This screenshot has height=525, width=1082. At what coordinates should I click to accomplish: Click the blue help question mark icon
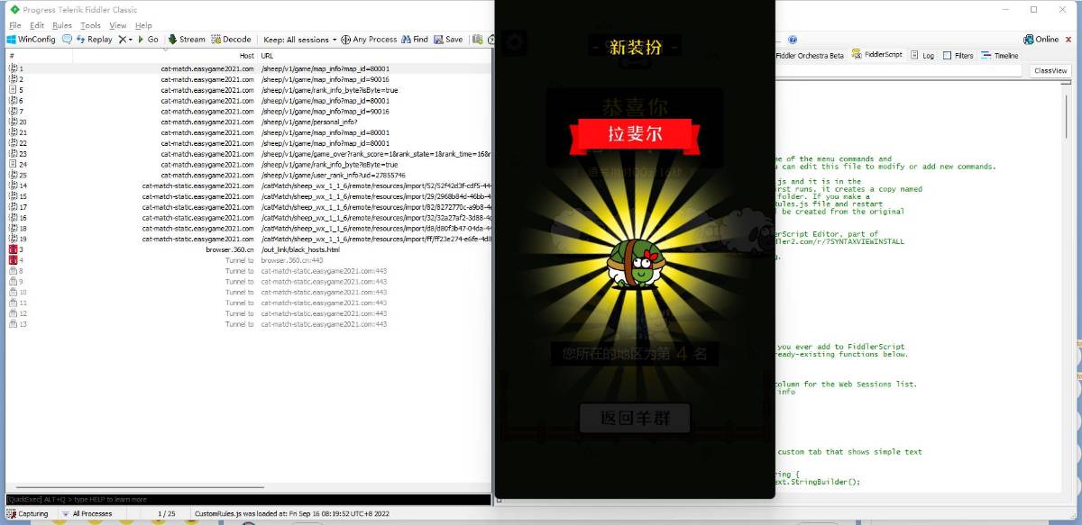tap(793, 40)
